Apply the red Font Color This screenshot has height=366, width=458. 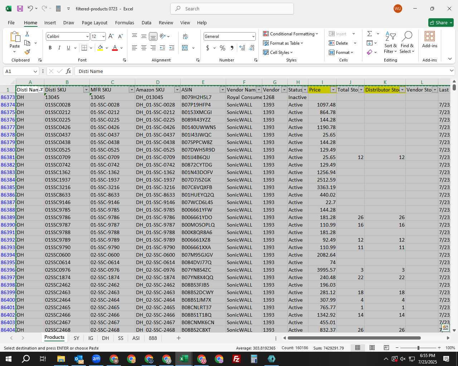tap(115, 48)
